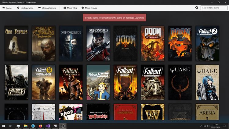The image size is (229, 129).
Task: Choose the gold Morrowind emblem tile
Action: (x=153, y=112)
